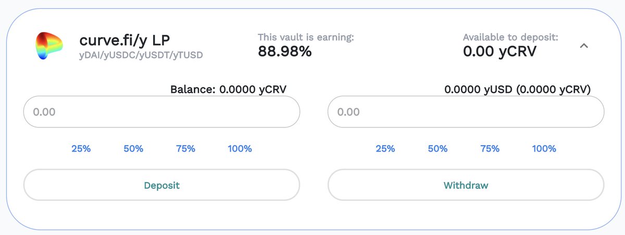
Task: Select 75% under the deposit field
Action: [185, 149]
